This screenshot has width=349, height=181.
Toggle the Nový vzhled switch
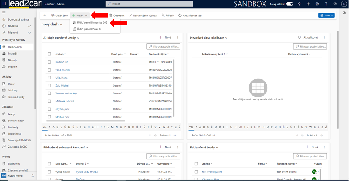(290, 4)
